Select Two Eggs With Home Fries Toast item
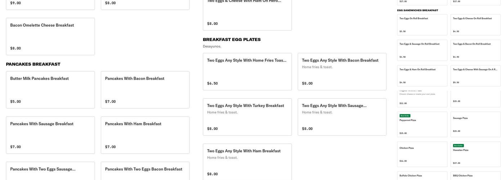504x180 pixels. [247, 72]
